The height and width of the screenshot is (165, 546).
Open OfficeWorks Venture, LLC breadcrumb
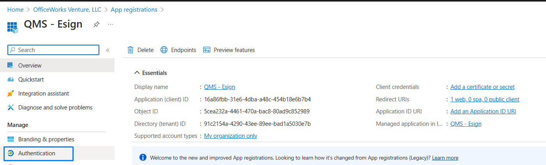pos(67,9)
